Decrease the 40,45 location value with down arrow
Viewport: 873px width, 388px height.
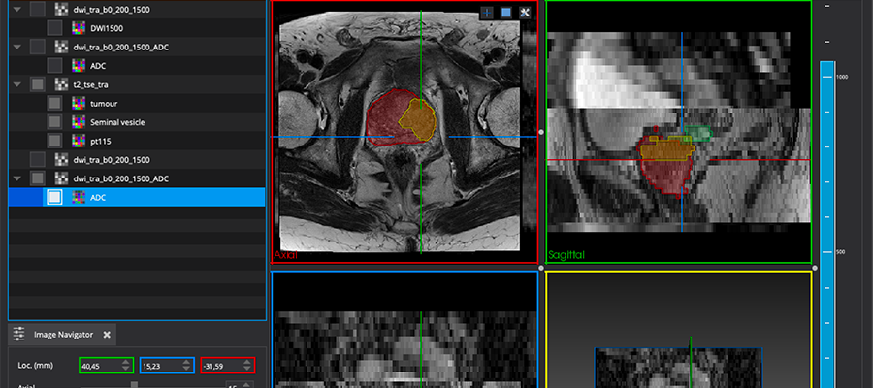click(x=126, y=369)
